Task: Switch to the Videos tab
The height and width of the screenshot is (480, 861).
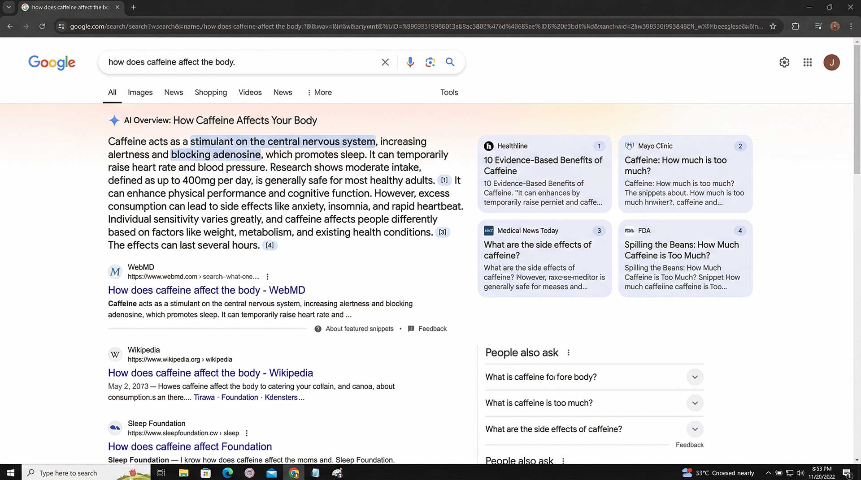Action: (x=250, y=92)
